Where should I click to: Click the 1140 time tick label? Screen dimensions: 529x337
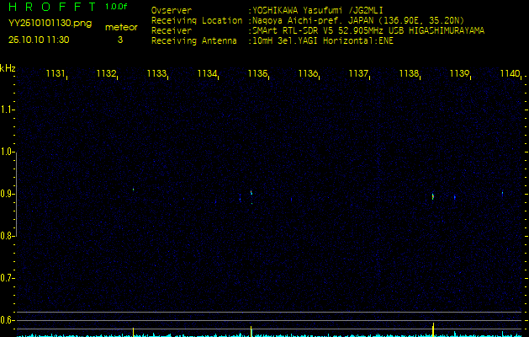coord(510,73)
